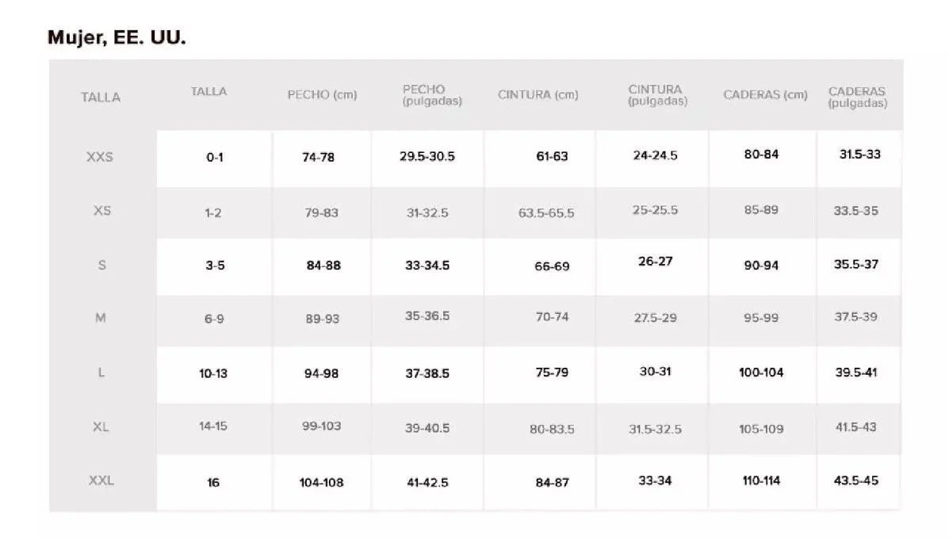Click waist value 63.5-65.5 in XS row
Screen dimensions: 949x539
[546, 213]
